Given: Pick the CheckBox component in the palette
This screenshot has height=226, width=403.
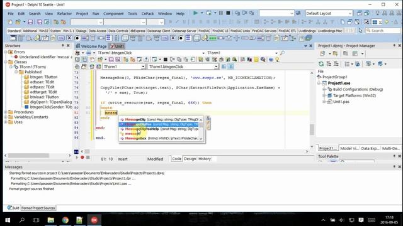Looking at the screenshot, I should (69, 38).
